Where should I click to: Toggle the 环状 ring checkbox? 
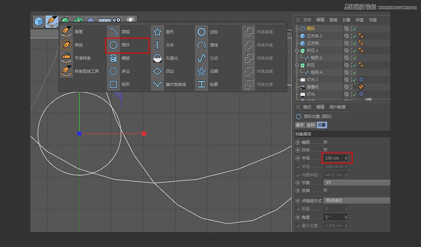pos(325,150)
